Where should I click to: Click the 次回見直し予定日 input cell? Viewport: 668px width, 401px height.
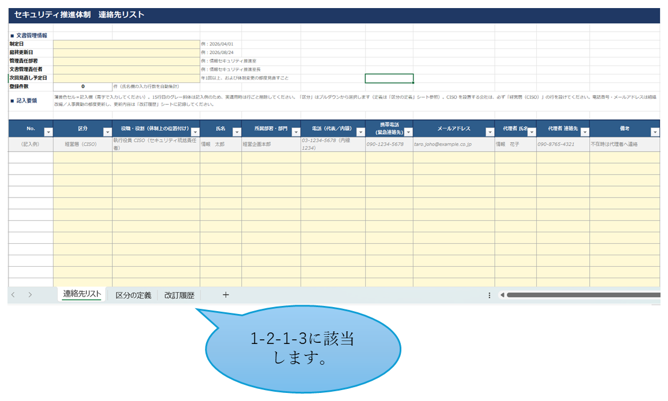pos(127,78)
